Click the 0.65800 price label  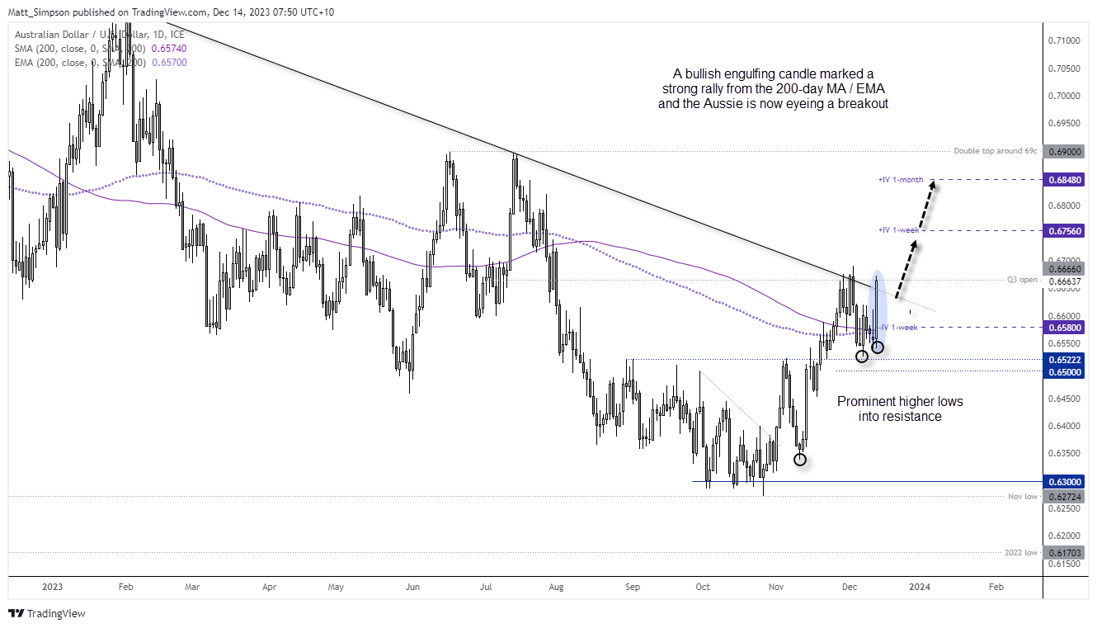tap(1064, 327)
